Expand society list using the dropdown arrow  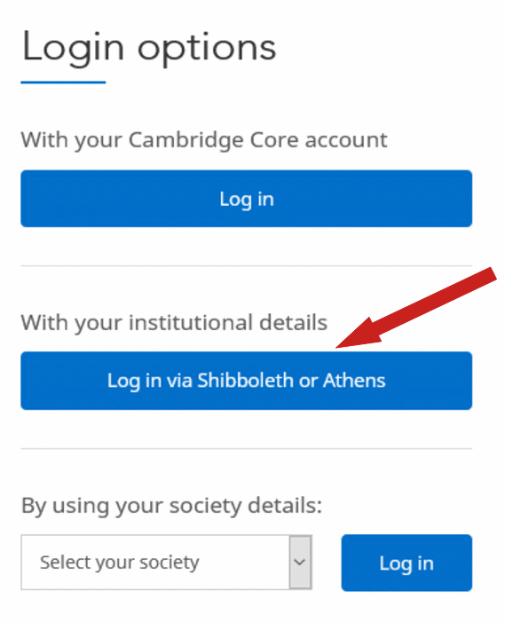pyautogui.click(x=300, y=562)
